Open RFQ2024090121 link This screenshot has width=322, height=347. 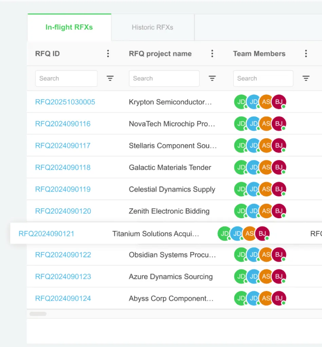[x=47, y=234]
